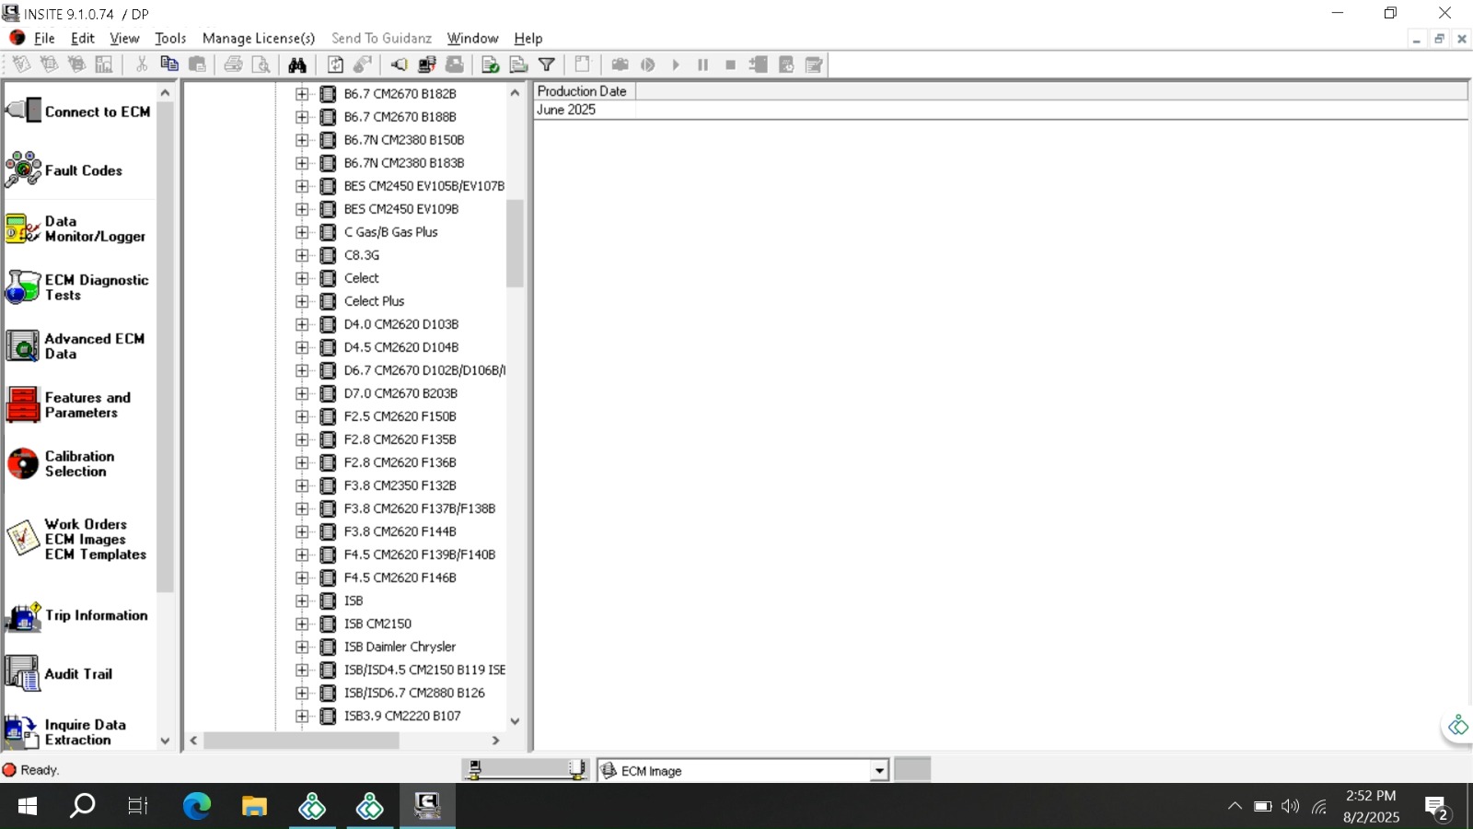Click the Production Date column header
This screenshot has height=829, width=1473.
(582, 91)
